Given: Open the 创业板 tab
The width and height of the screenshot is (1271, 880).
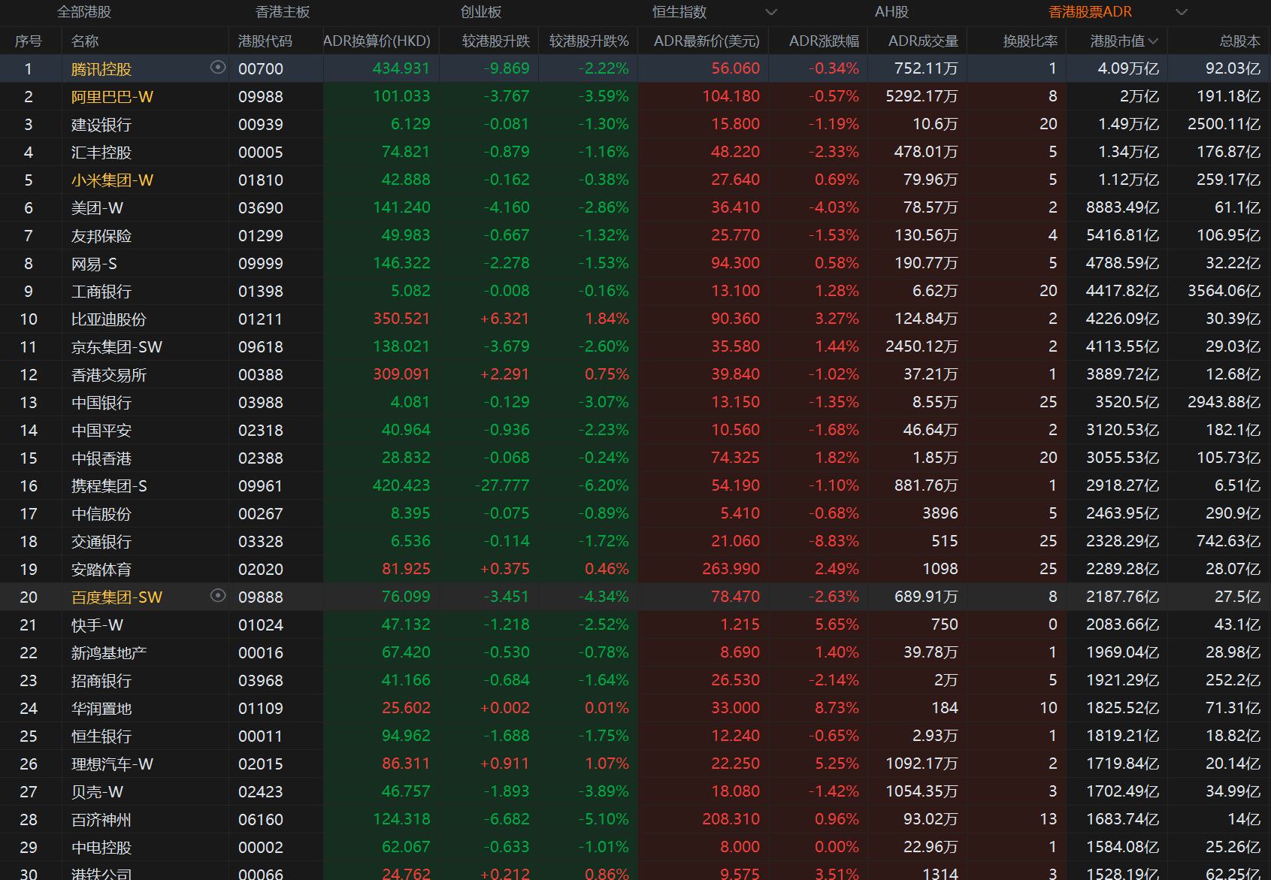Looking at the screenshot, I should (481, 12).
